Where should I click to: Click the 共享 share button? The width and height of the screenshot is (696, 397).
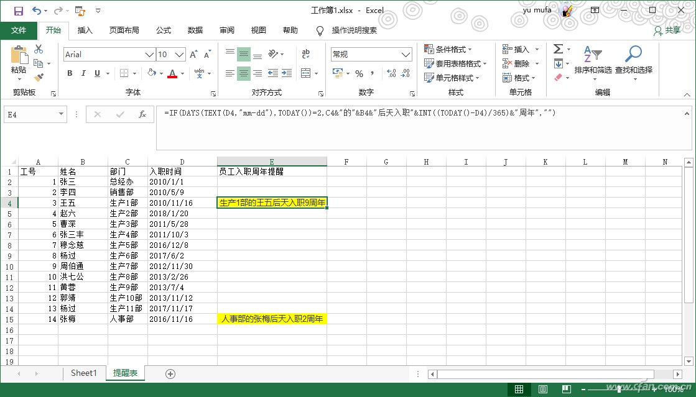(667, 30)
